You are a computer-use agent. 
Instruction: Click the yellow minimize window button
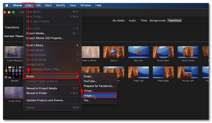coord(9,12)
